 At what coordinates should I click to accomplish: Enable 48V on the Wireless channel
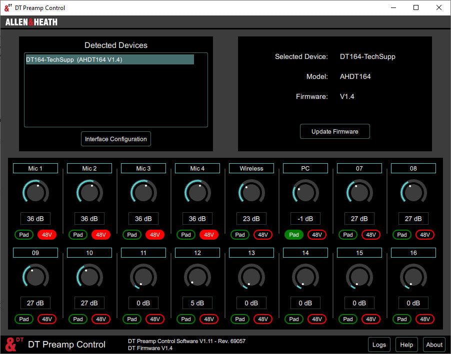point(263,235)
